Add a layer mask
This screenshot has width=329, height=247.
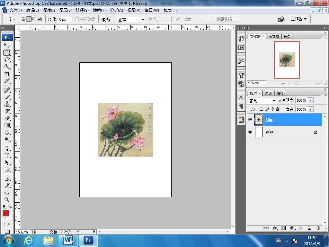point(283,228)
